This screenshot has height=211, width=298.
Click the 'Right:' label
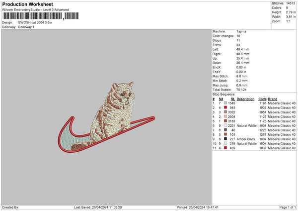click(217, 54)
